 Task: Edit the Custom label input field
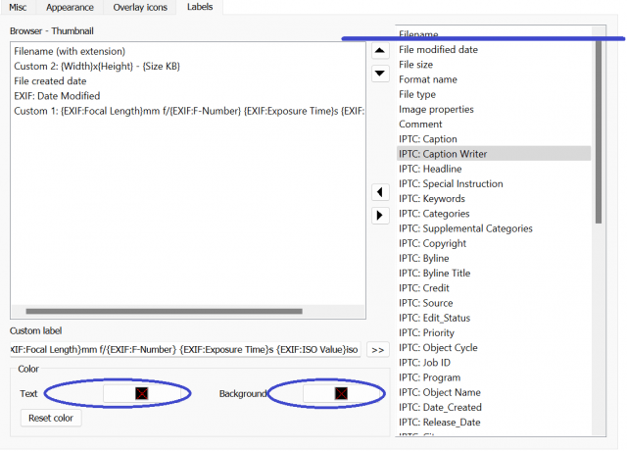[x=185, y=350]
